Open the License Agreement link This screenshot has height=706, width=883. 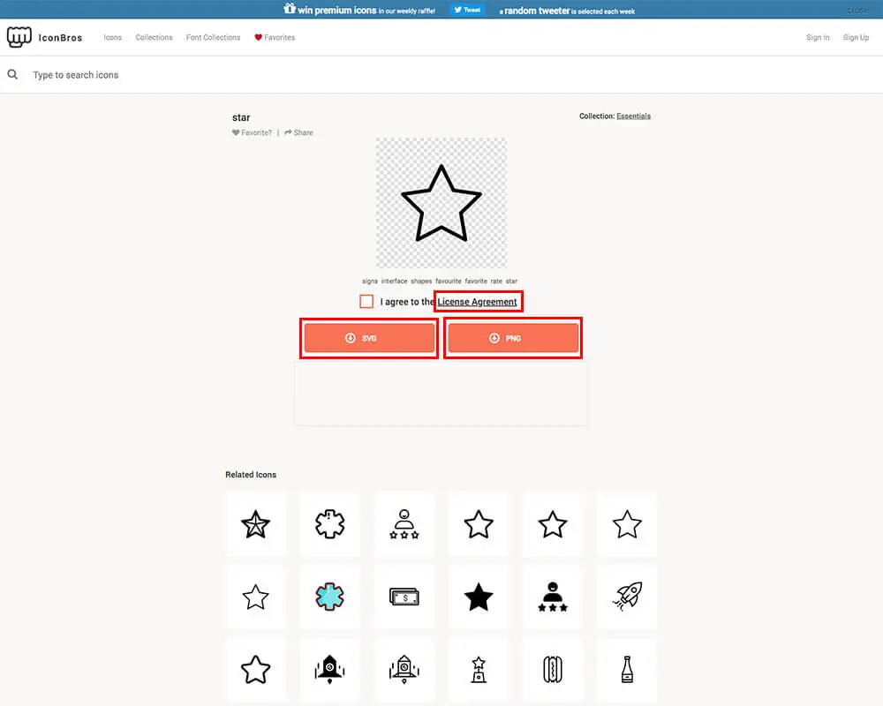click(477, 302)
